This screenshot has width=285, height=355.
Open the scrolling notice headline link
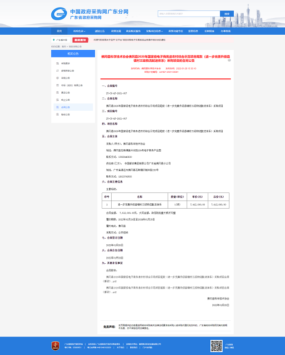tap(130, 40)
